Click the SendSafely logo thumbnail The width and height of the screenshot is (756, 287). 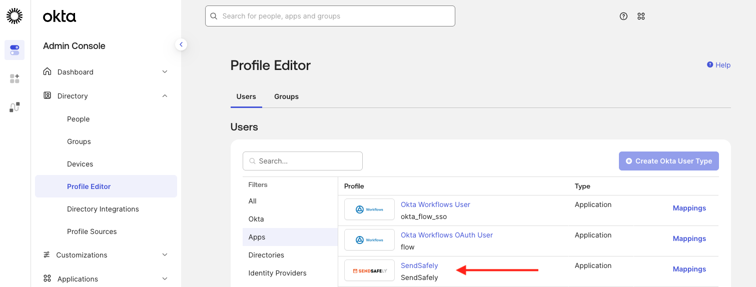369,270
